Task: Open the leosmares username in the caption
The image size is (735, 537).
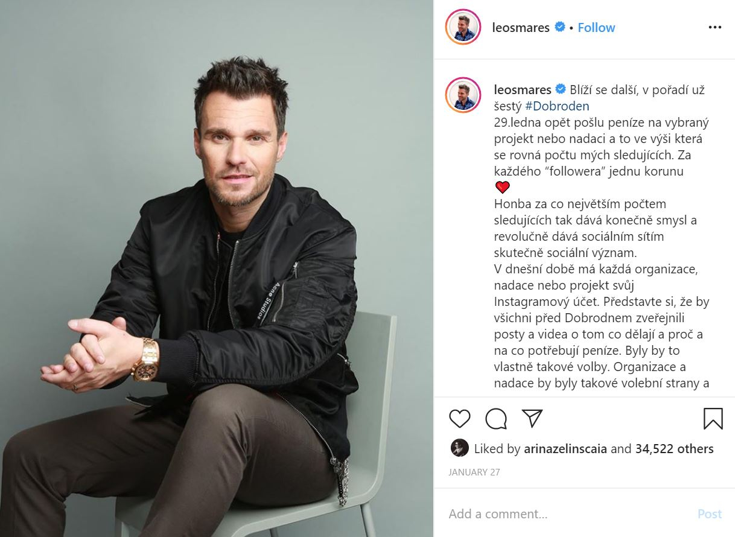Action: click(523, 90)
